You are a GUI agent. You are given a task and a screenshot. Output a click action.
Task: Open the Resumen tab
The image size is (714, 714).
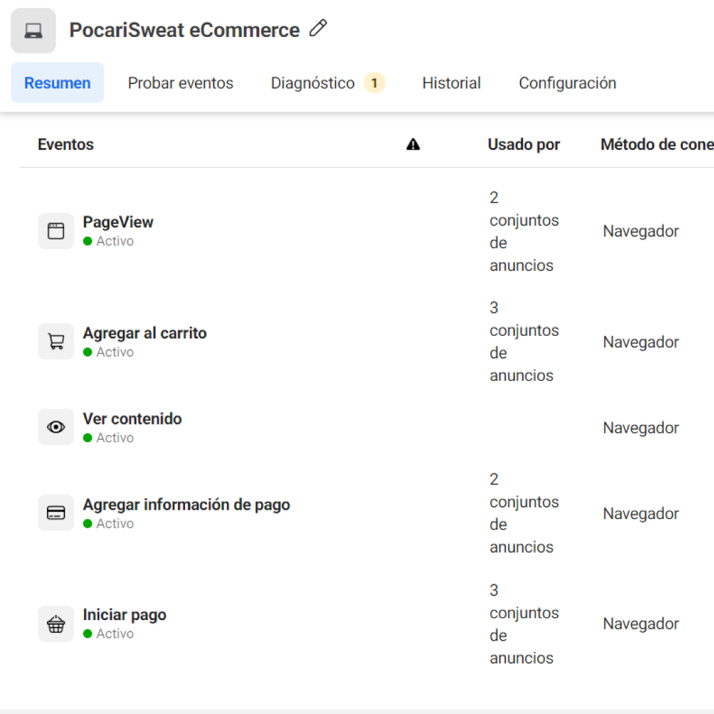click(x=58, y=83)
